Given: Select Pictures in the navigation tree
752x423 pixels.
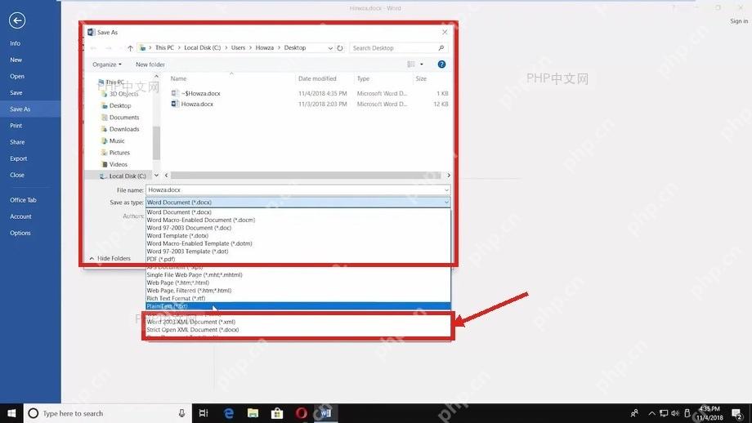Looking at the screenshot, I should (x=119, y=153).
